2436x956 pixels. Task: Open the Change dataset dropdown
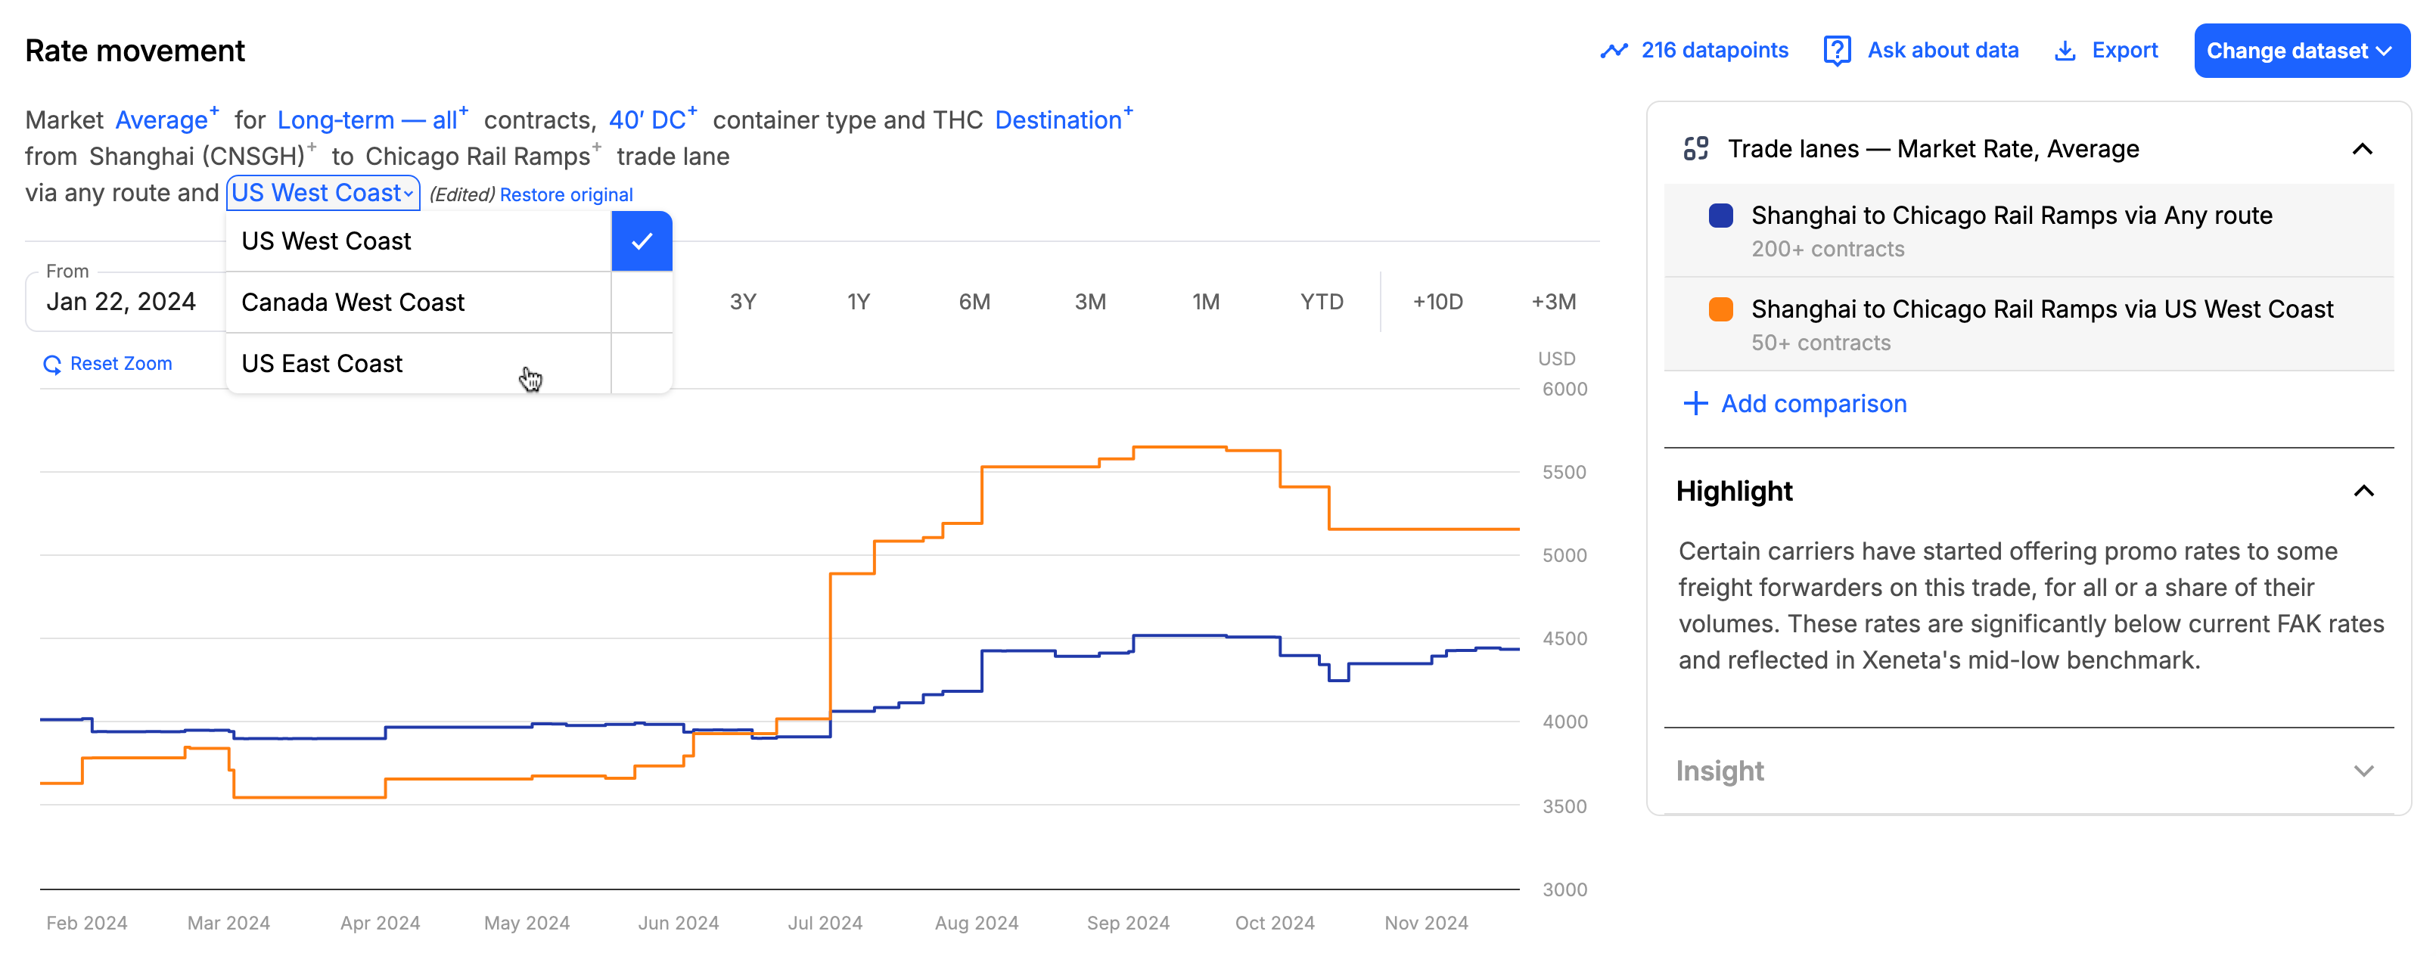(x=2301, y=51)
